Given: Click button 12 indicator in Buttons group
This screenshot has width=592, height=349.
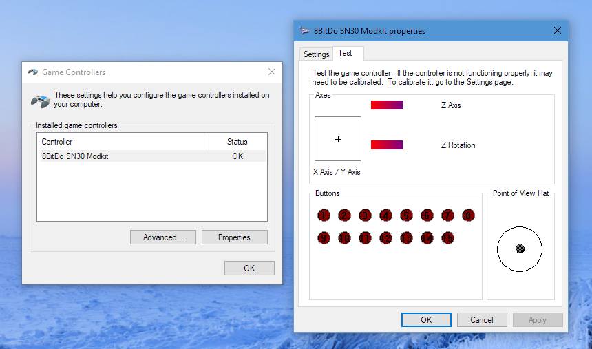Looking at the screenshot, I should [385, 238].
